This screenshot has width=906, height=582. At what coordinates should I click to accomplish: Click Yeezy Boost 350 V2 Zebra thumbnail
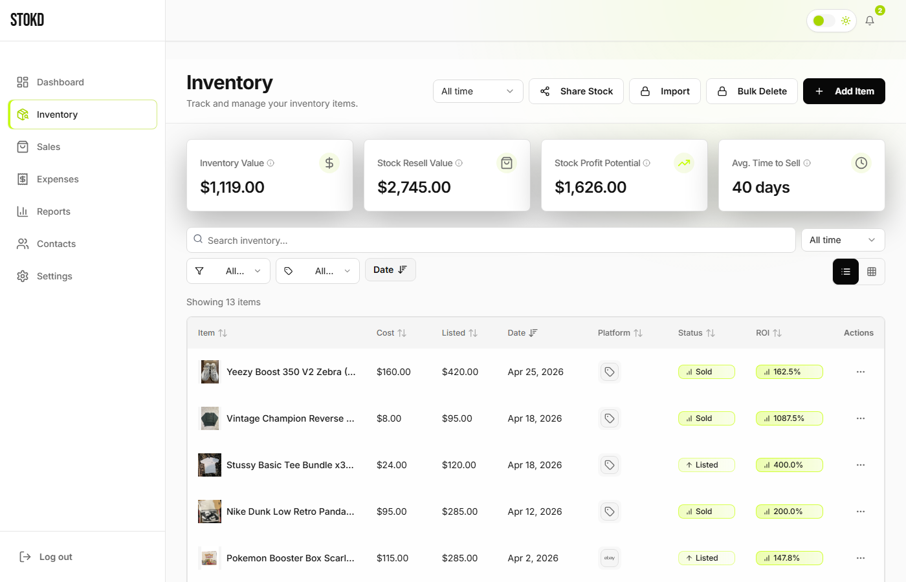point(210,372)
